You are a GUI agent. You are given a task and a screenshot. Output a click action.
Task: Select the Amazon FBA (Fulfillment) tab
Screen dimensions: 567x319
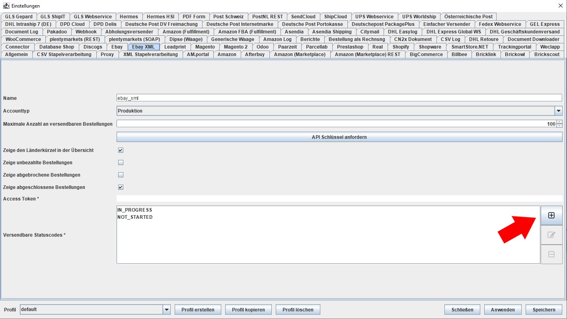[x=247, y=32]
